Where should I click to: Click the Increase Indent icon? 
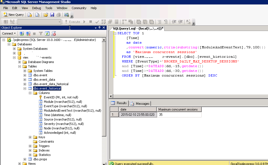180,22
